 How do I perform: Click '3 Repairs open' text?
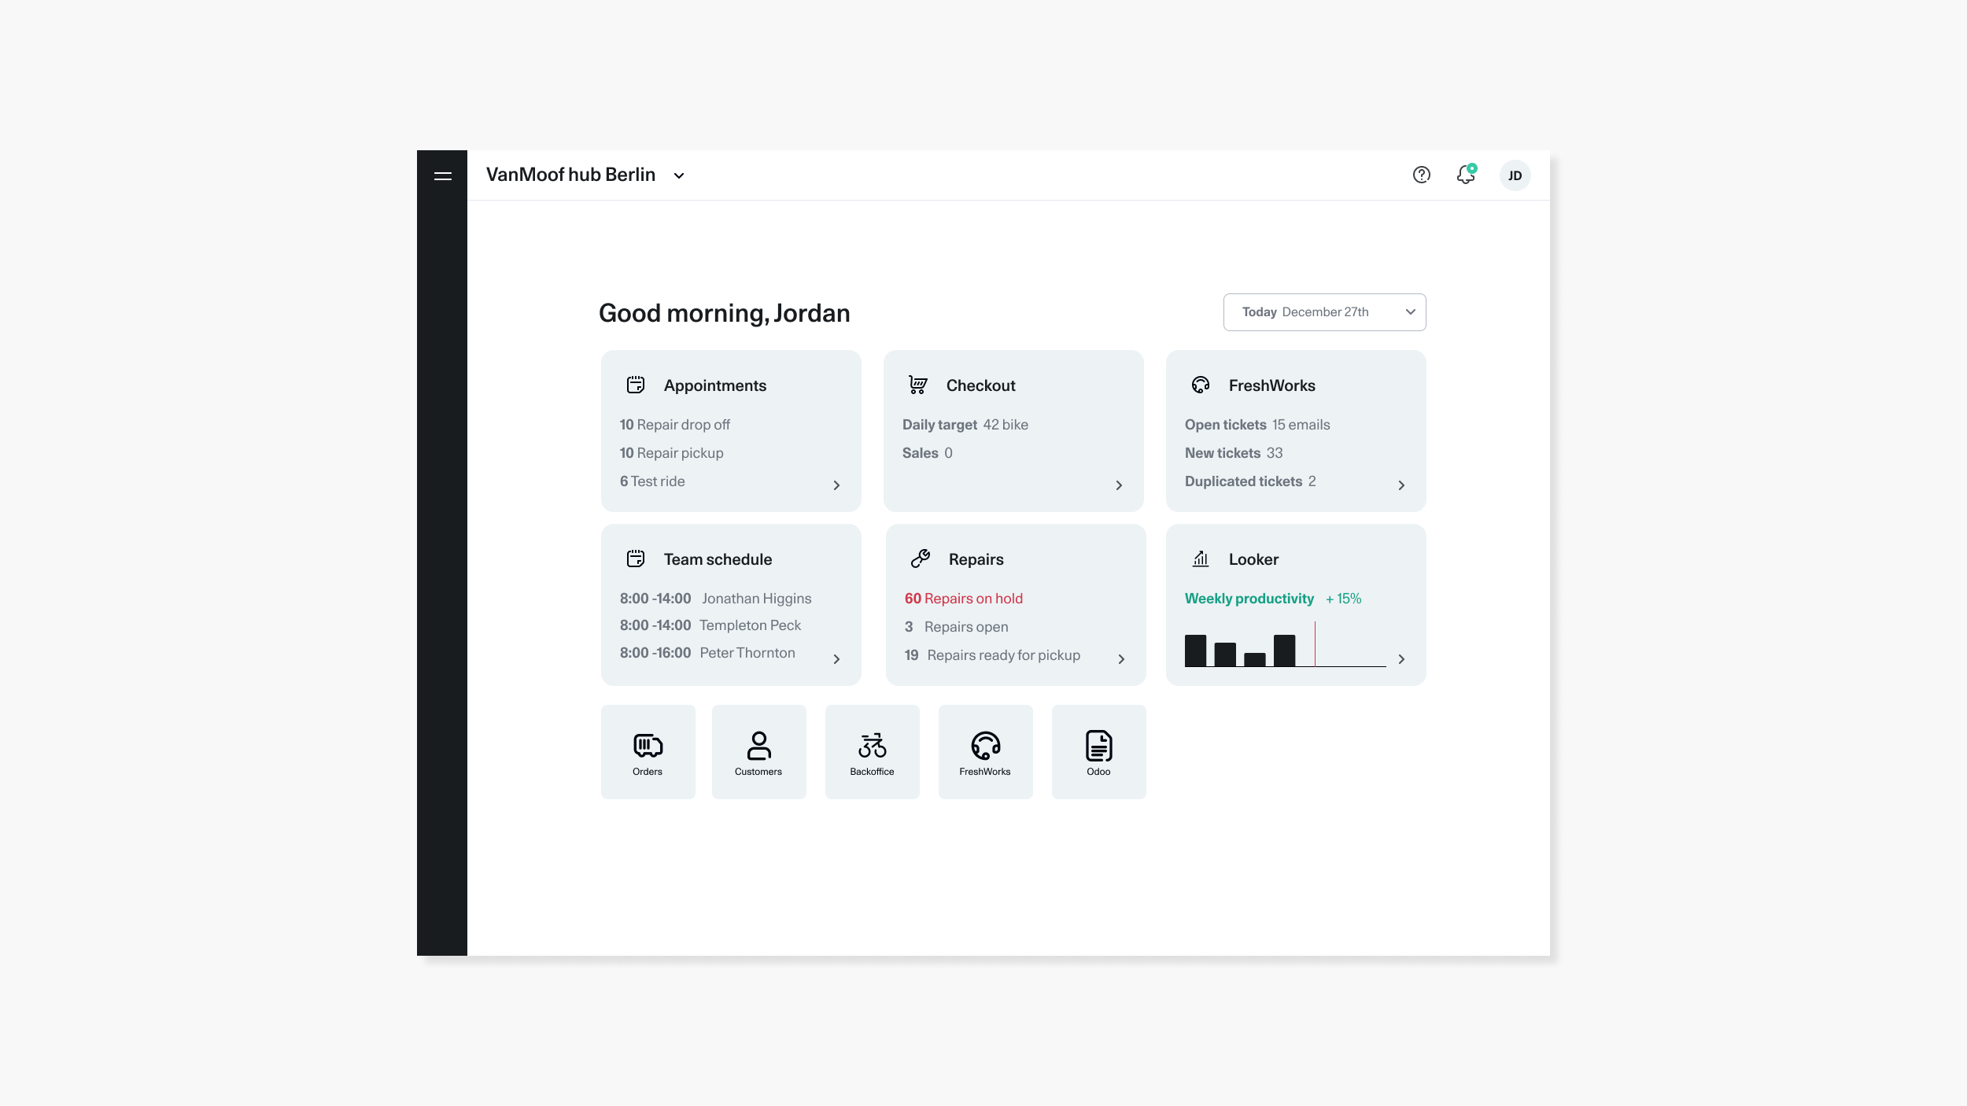[957, 627]
